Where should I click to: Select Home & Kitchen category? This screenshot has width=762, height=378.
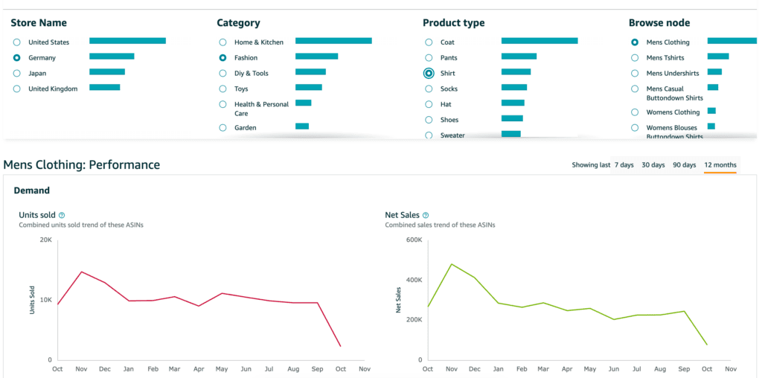[222, 42]
